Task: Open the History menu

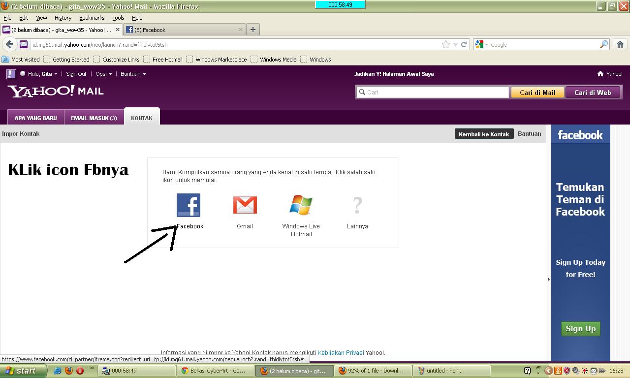Action: click(63, 18)
